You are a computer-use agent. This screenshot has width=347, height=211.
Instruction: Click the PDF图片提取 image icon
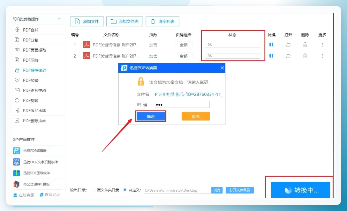17,90
